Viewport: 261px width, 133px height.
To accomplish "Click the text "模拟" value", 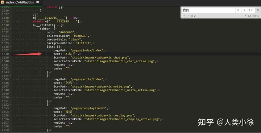I will [x=69, y=112].
